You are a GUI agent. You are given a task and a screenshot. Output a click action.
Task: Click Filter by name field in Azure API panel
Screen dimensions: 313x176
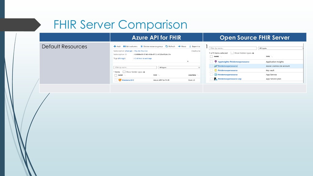coord(135,68)
